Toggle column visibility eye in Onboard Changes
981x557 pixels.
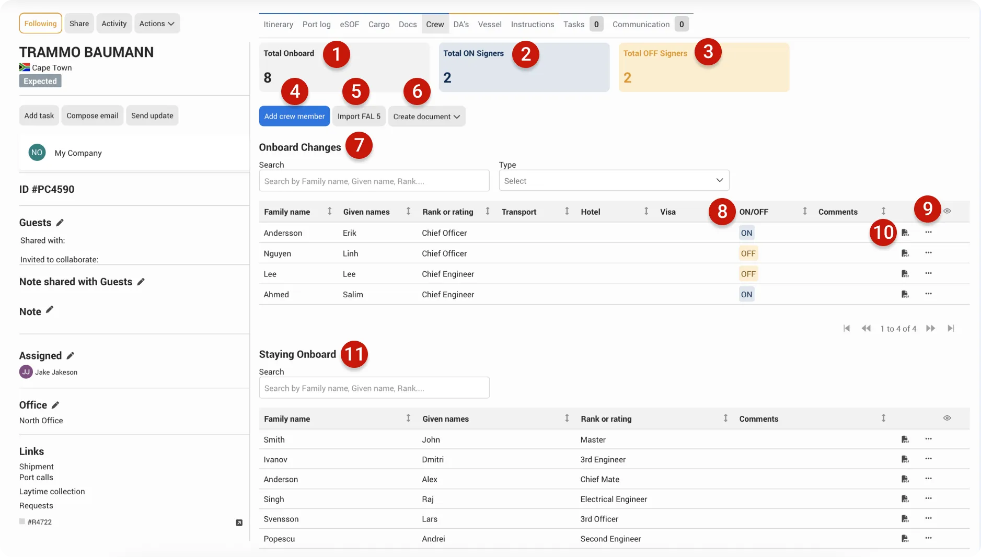click(947, 211)
